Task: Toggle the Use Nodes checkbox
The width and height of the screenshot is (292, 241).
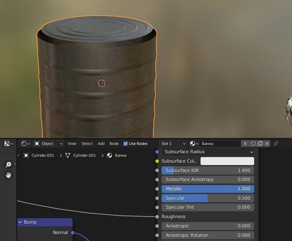Action: [x=126, y=144]
